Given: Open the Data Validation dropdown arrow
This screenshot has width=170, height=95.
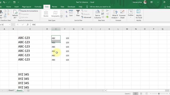Looking at the screenshot, I should (105, 17).
